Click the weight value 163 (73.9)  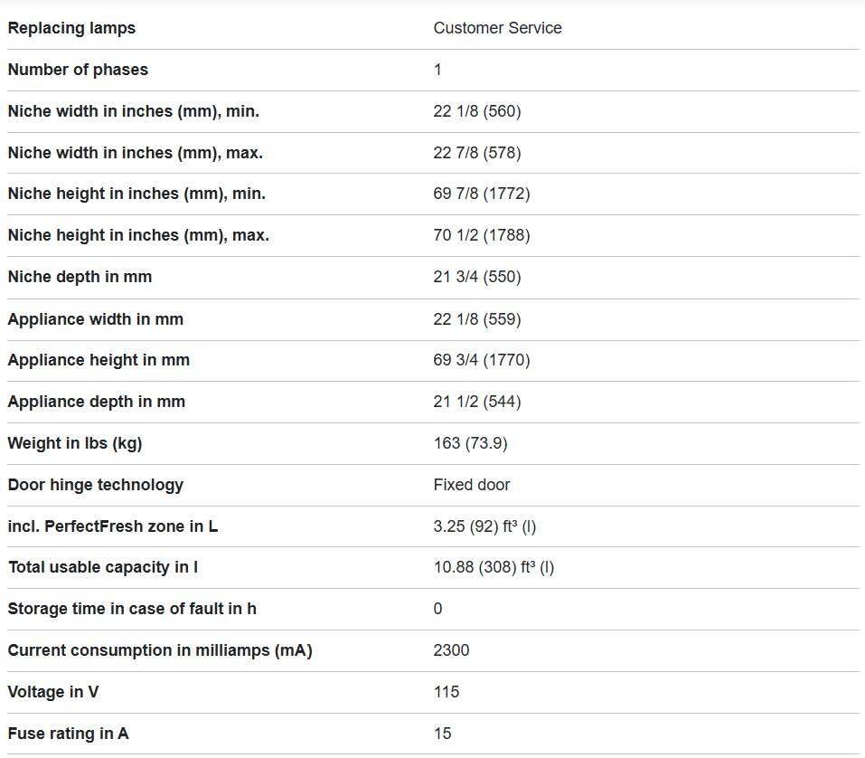[x=469, y=443]
